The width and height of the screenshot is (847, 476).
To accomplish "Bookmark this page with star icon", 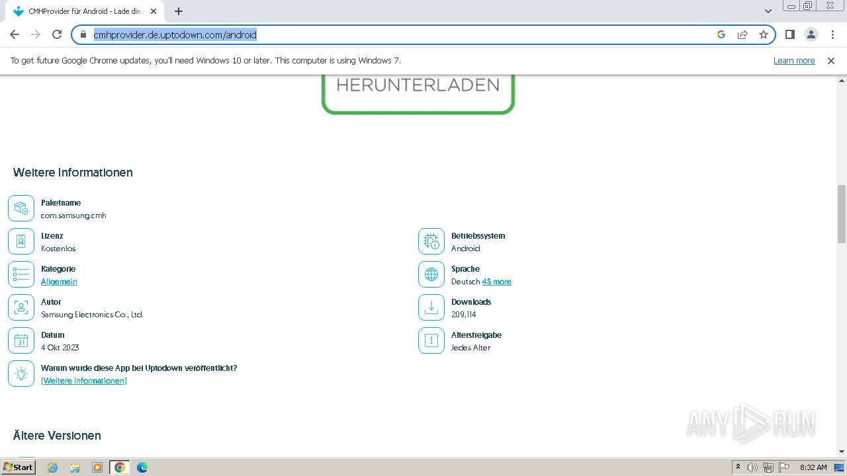I will coord(764,34).
